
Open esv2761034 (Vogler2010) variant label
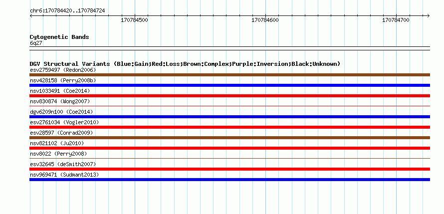point(64,122)
